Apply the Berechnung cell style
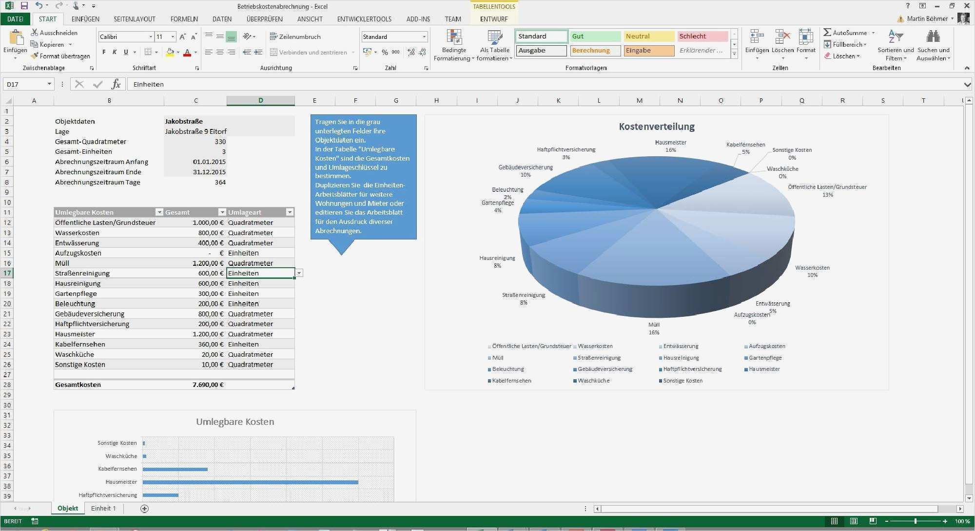Viewport: 975px width, 531px height. pyautogui.click(x=595, y=50)
